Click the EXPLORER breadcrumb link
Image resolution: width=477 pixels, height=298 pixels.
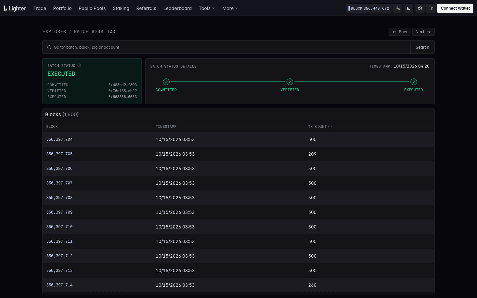[54, 31]
